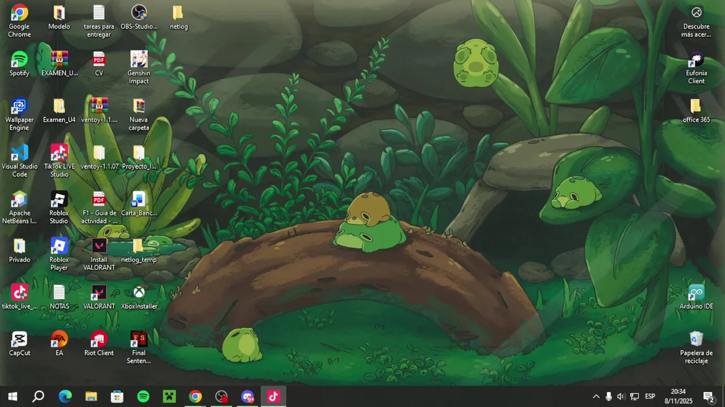Select the Visual Studio Code shortcut
Screen dimensions: 725x407
coord(19,161)
